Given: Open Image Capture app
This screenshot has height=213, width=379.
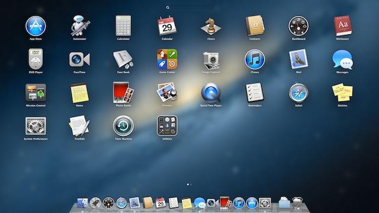Looking at the screenshot, I should [211, 60].
